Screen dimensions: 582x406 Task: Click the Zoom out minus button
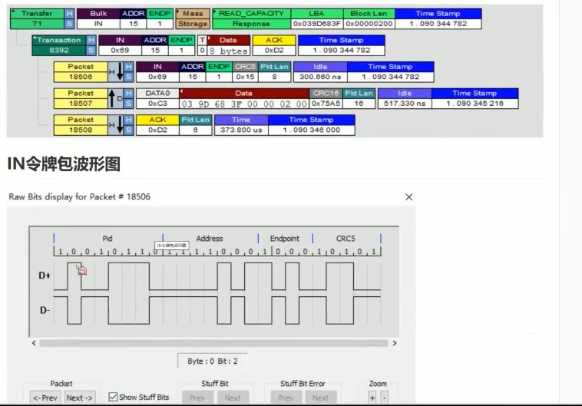tap(385, 398)
